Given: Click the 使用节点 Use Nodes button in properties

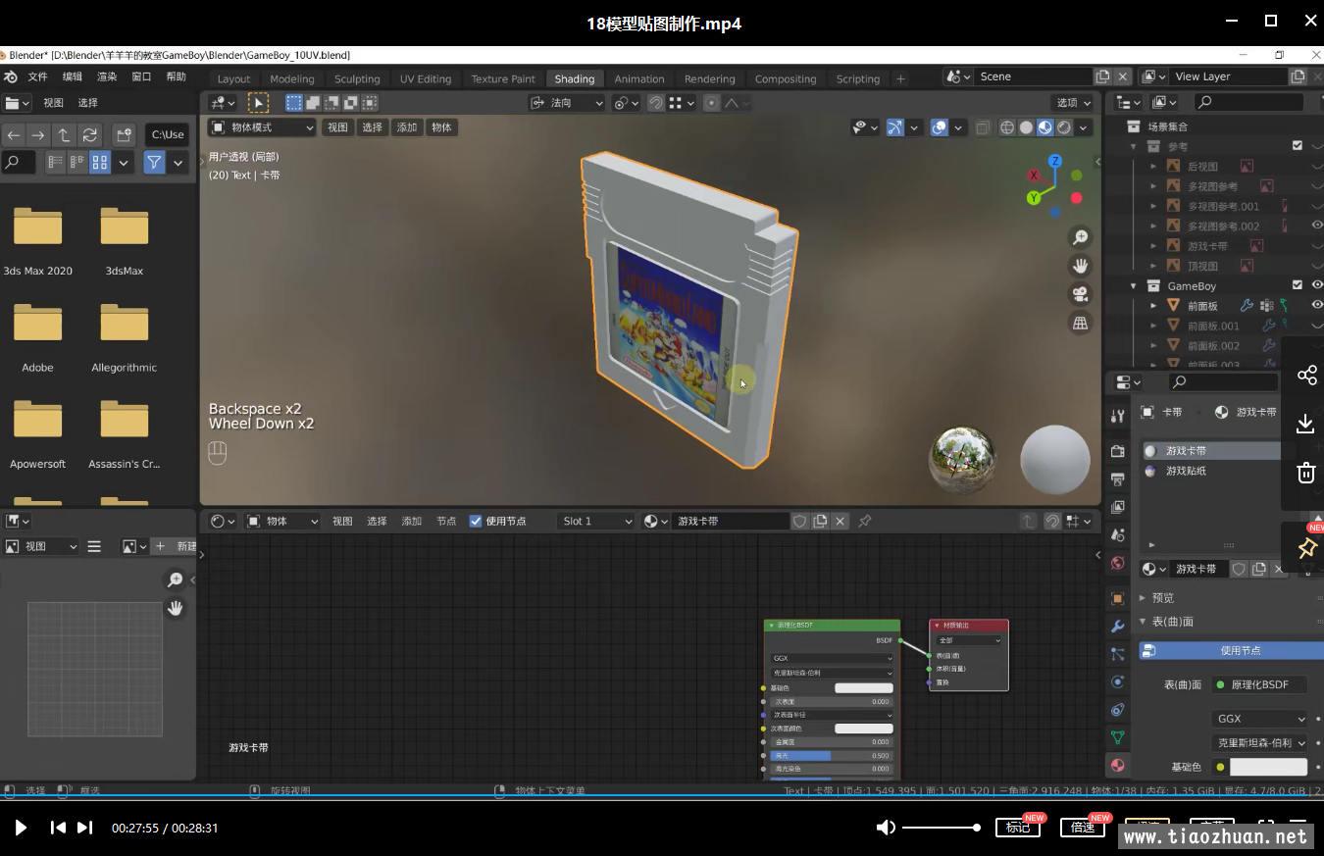Looking at the screenshot, I should [x=1231, y=650].
